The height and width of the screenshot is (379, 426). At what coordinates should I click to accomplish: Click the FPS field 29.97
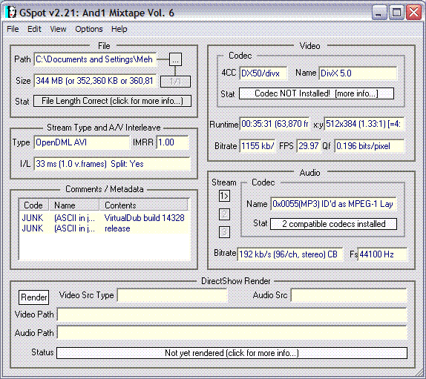309,146
